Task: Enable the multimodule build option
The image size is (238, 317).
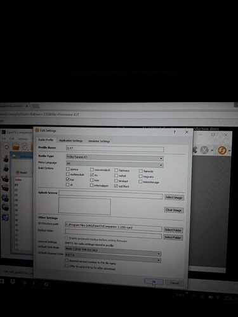Action: (x=68, y=174)
